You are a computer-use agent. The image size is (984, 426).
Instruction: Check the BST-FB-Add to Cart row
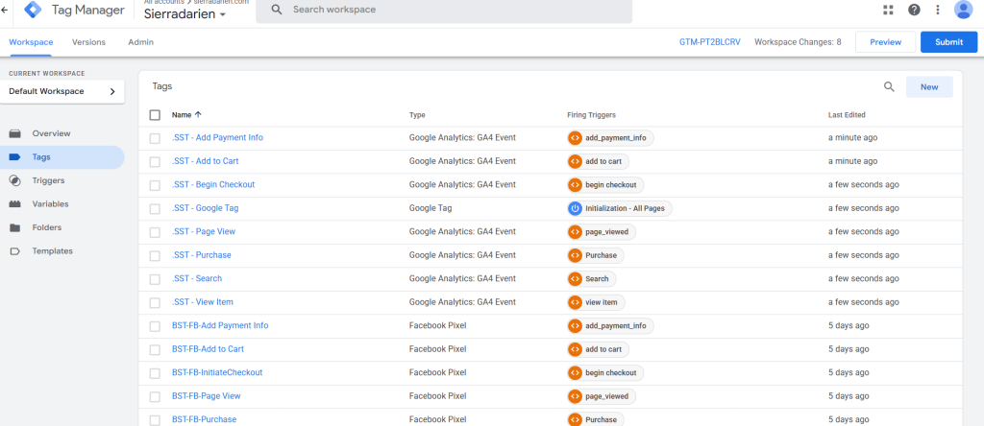coord(155,349)
